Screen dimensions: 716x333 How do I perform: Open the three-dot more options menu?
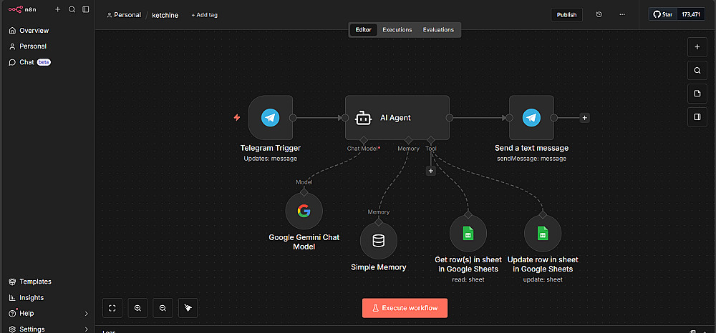[622, 14]
